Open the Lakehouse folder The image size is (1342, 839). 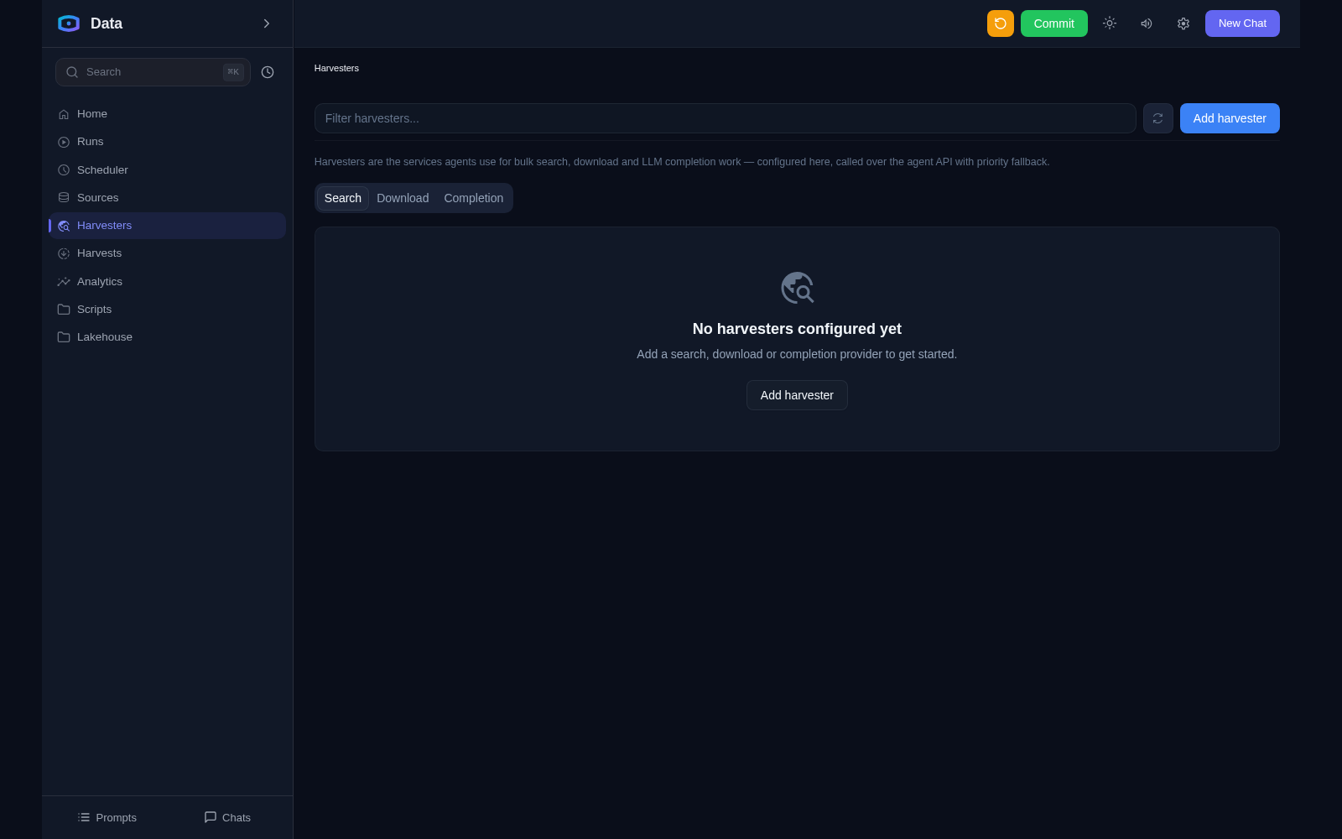167,337
